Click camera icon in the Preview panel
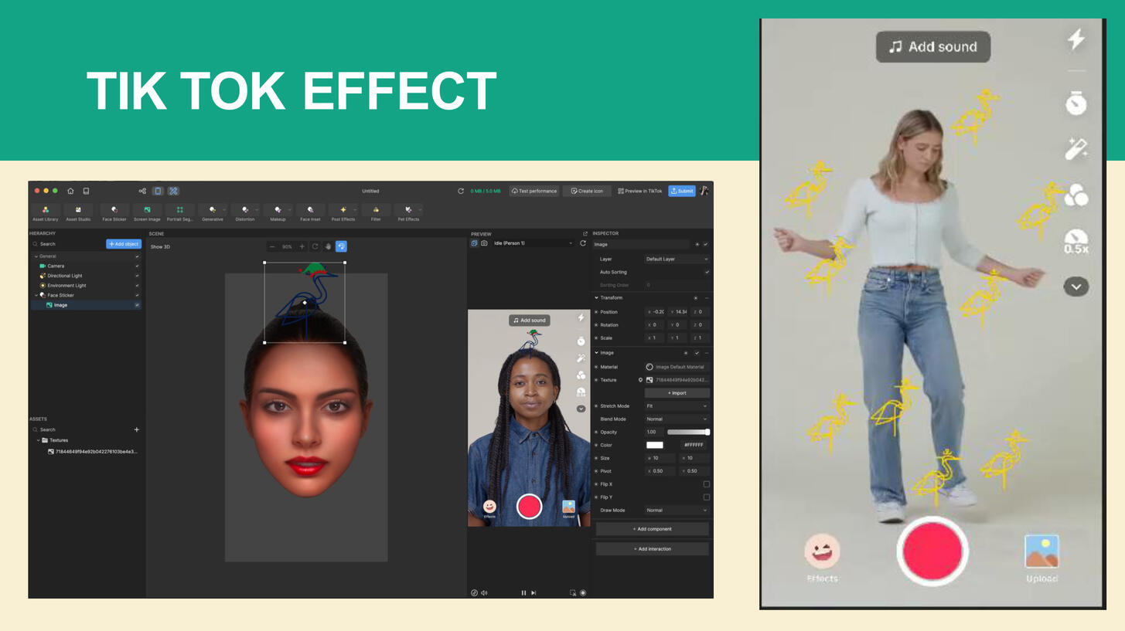Viewport: 1125px width, 631px height. (x=484, y=243)
